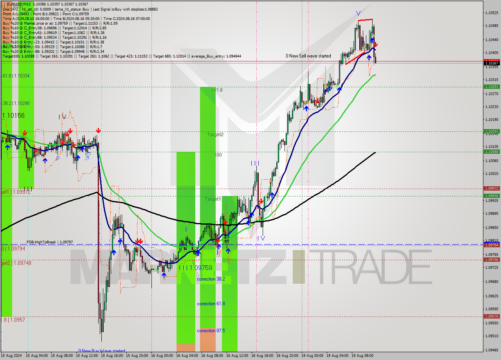Click the 1.09510 price axis value
The image size is (501, 360).
click(x=492, y=336)
